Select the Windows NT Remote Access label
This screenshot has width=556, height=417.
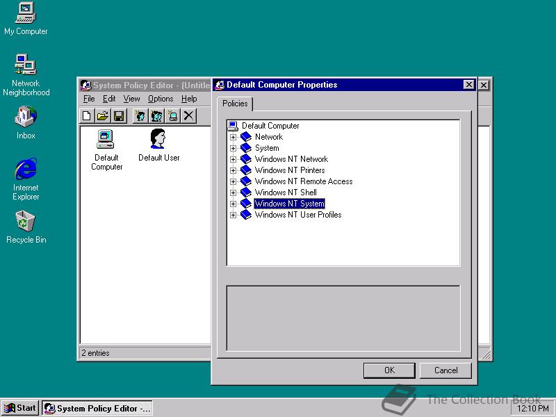(304, 181)
